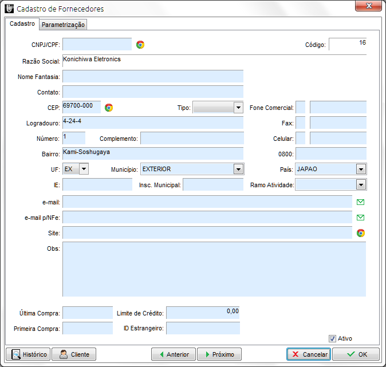The height and width of the screenshot is (367, 386).
Task: Click into the Nome Fantasia field
Action: (153, 77)
